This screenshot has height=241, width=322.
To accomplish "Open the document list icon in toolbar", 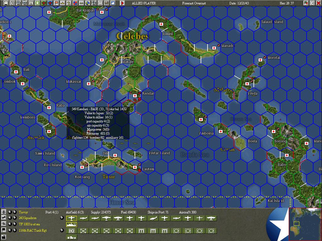I will click(x=12, y=3).
